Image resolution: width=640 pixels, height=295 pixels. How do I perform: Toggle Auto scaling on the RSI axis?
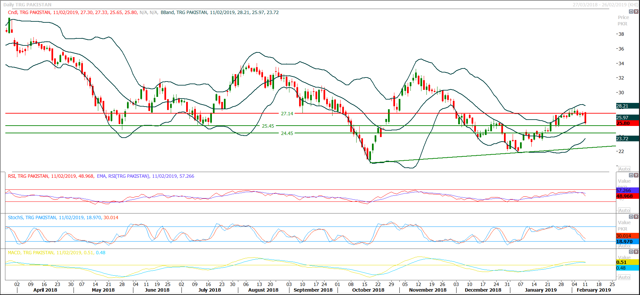[x=624, y=210]
